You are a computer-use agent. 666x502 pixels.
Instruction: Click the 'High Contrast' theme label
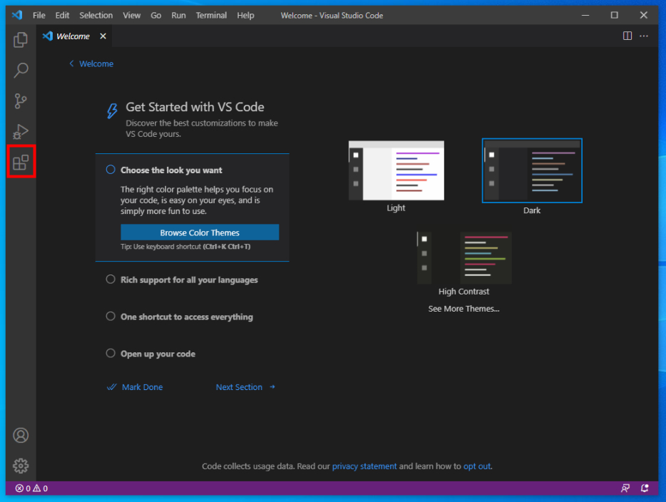[463, 292]
